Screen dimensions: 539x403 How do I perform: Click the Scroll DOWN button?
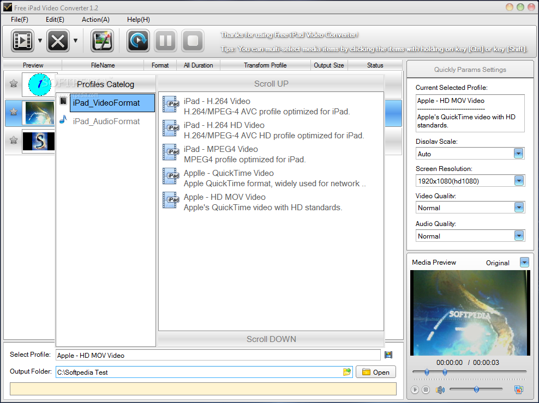[271, 339]
